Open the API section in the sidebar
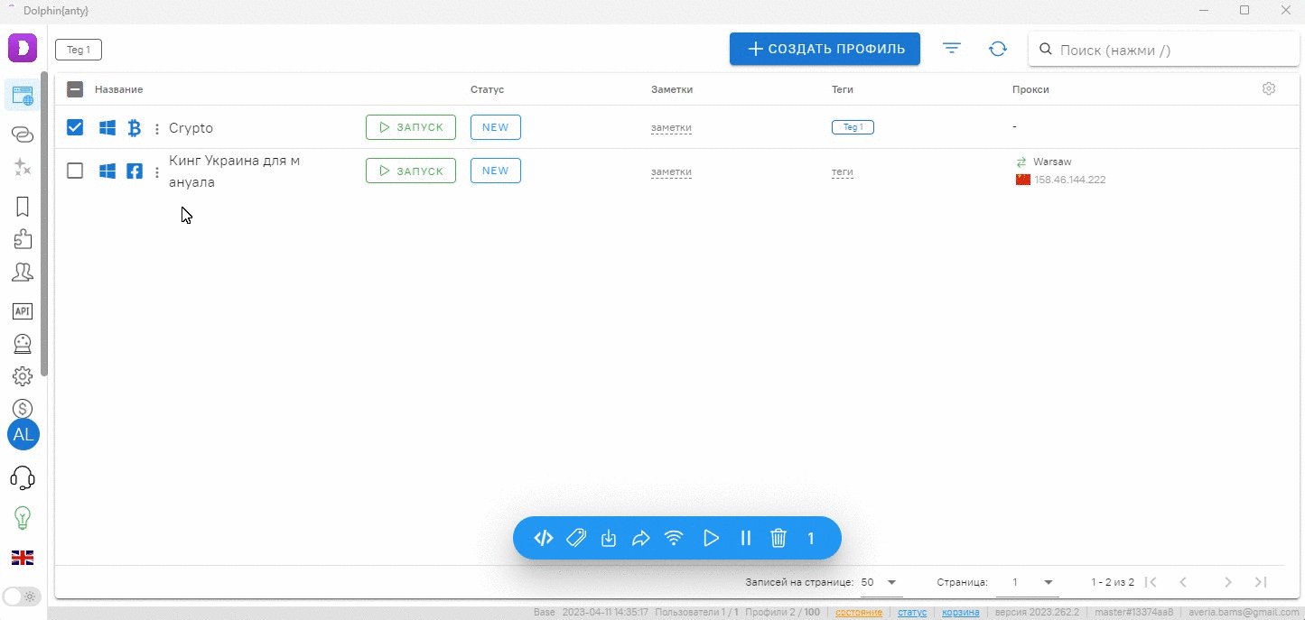The image size is (1305, 620). click(x=23, y=311)
